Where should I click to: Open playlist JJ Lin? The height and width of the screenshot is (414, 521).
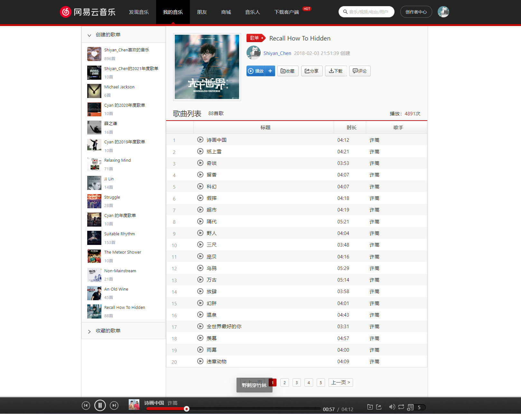pyautogui.click(x=124, y=183)
